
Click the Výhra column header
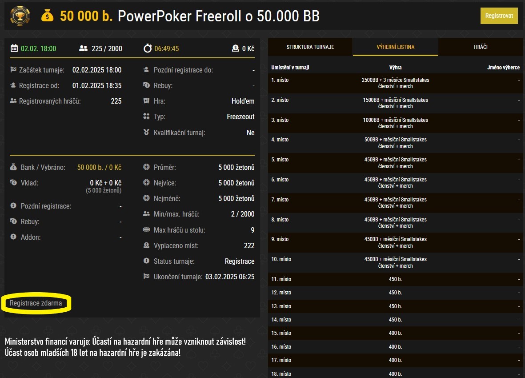tap(396, 67)
